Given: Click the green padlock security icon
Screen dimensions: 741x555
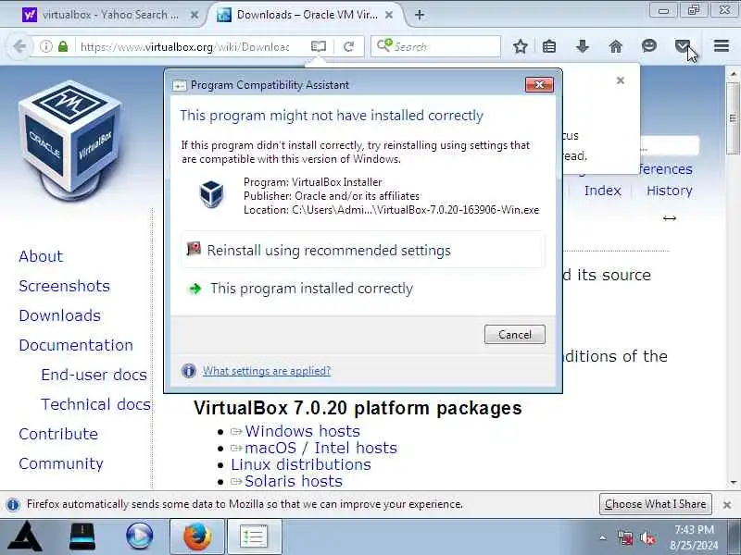Looking at the screenshot, I should point(63,46).
